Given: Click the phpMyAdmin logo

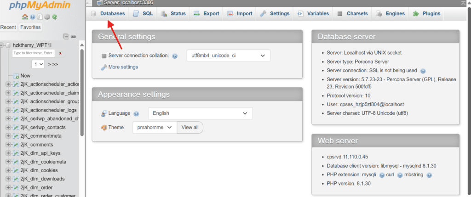Looking at the screenshot, I should (x=40, y=6).
